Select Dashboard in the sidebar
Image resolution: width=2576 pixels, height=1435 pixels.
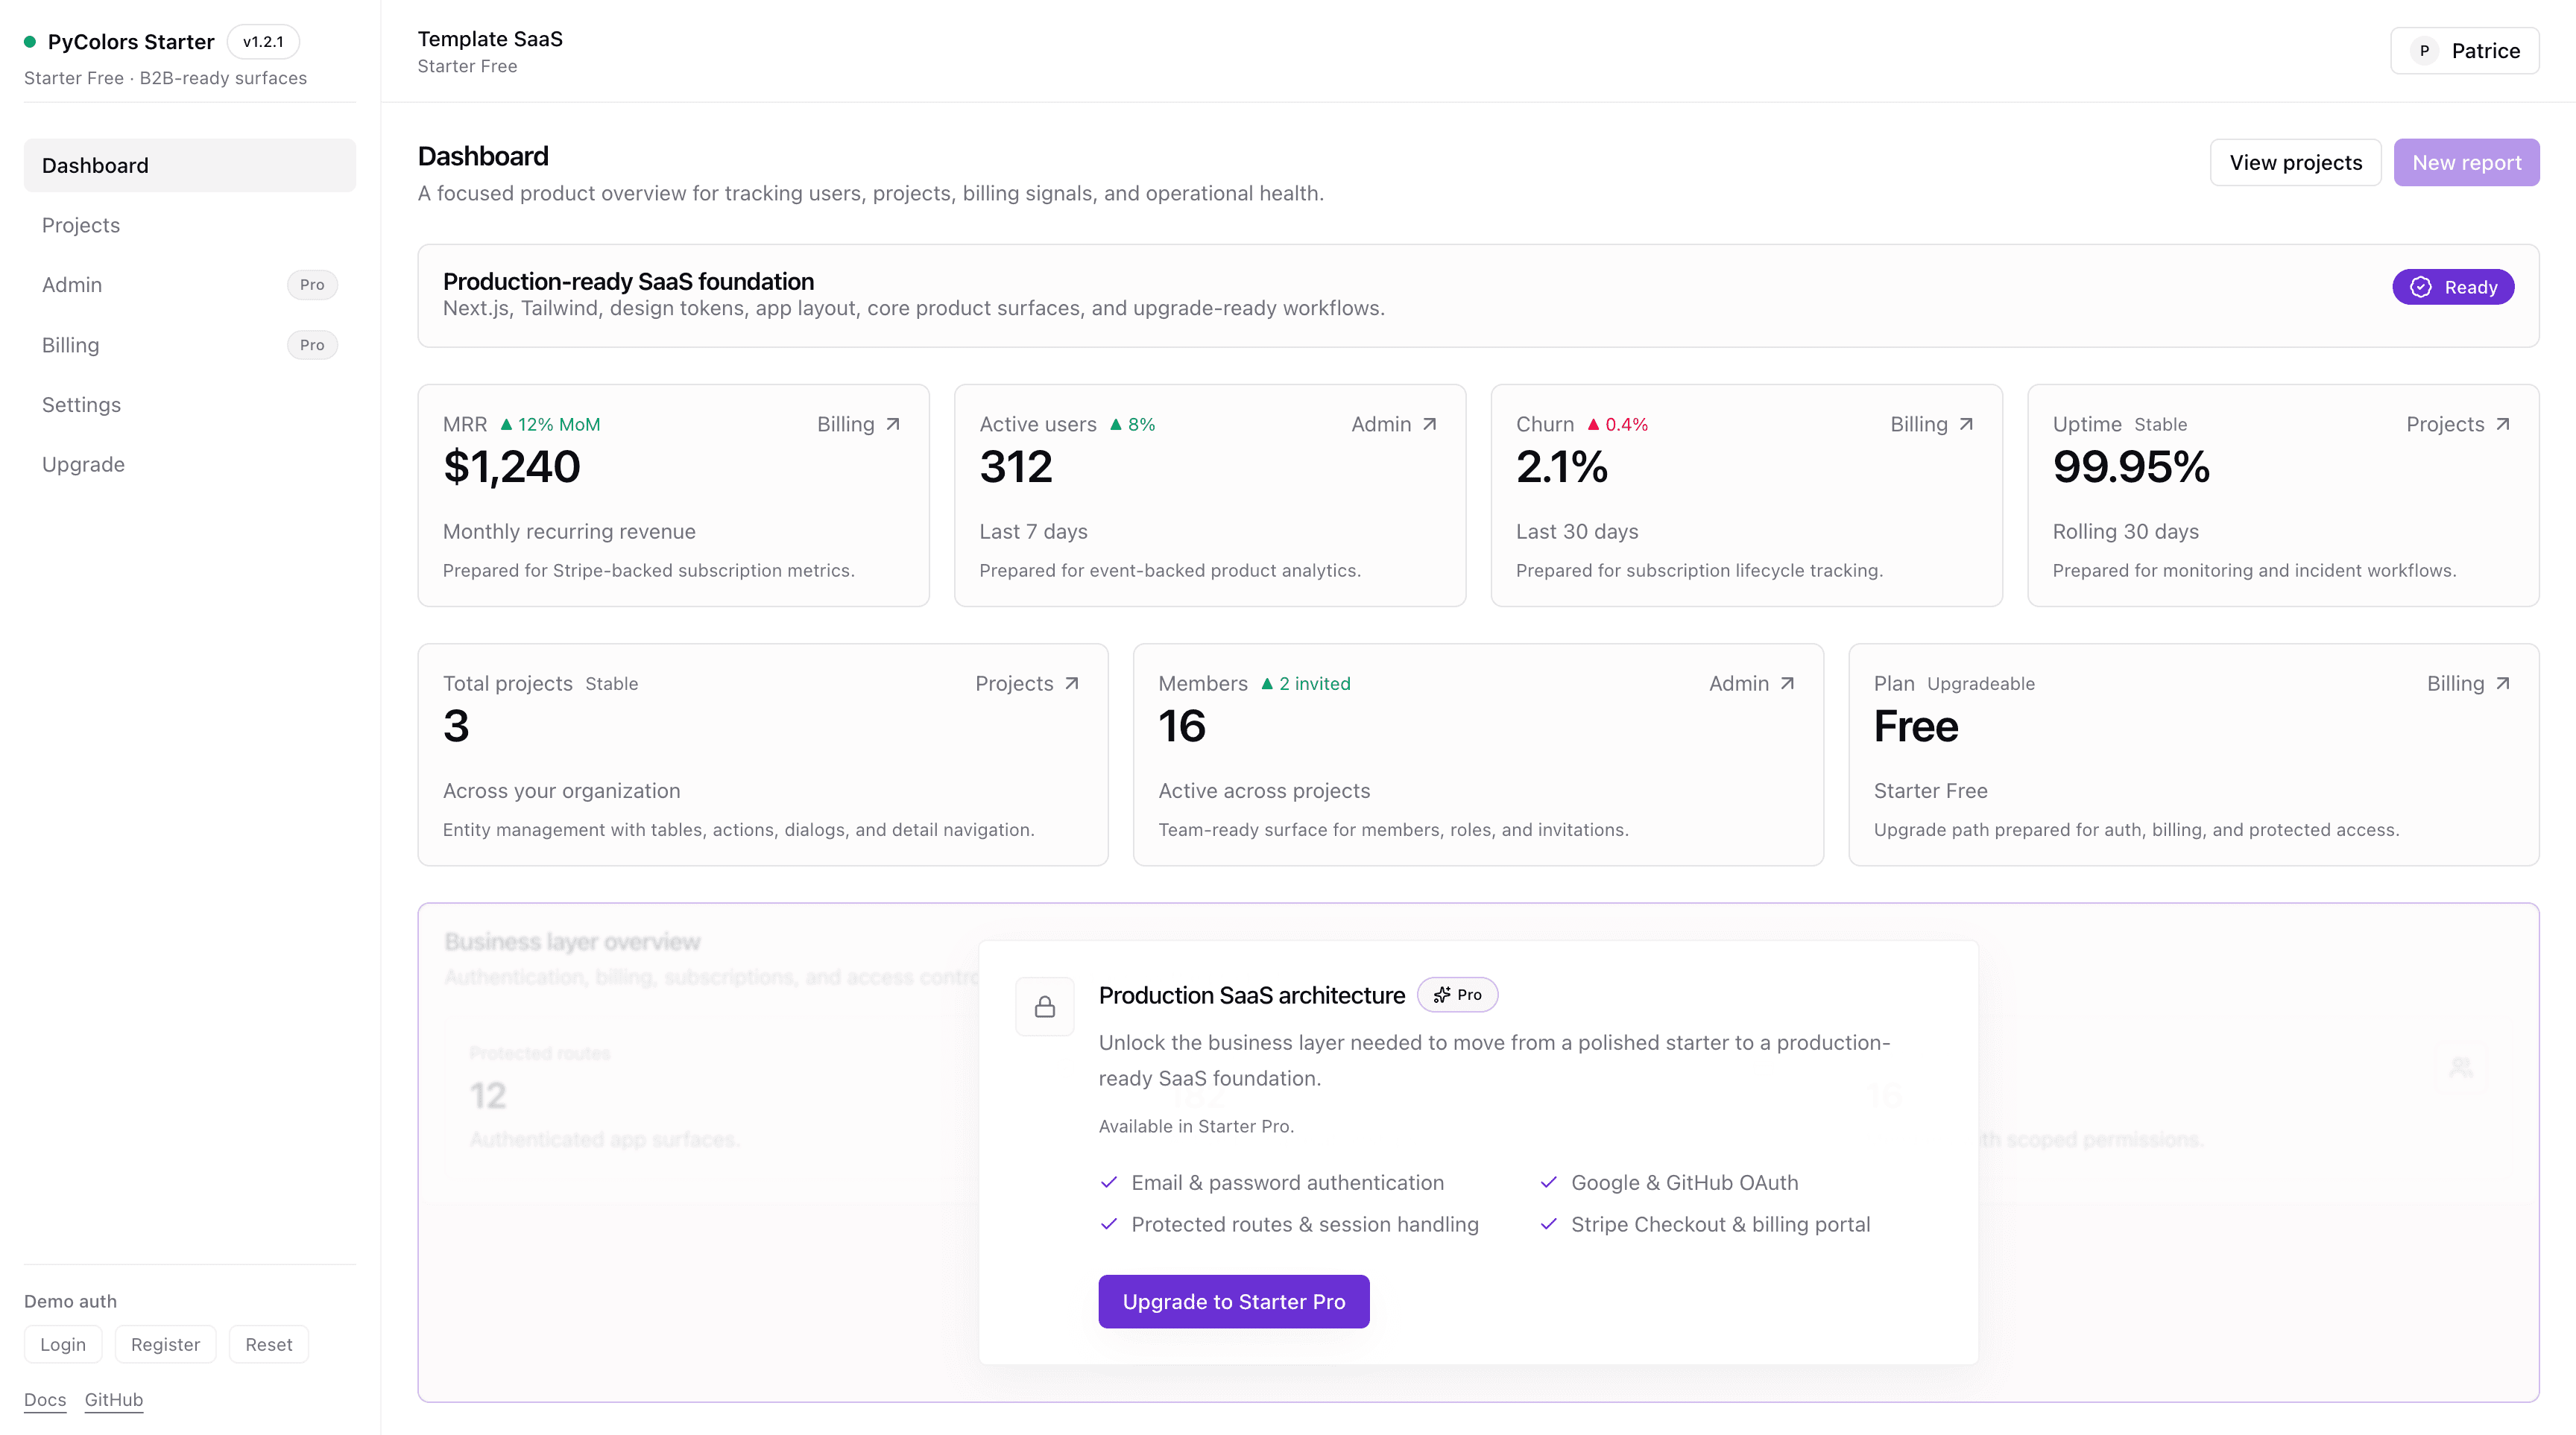(x=190, y=165)
